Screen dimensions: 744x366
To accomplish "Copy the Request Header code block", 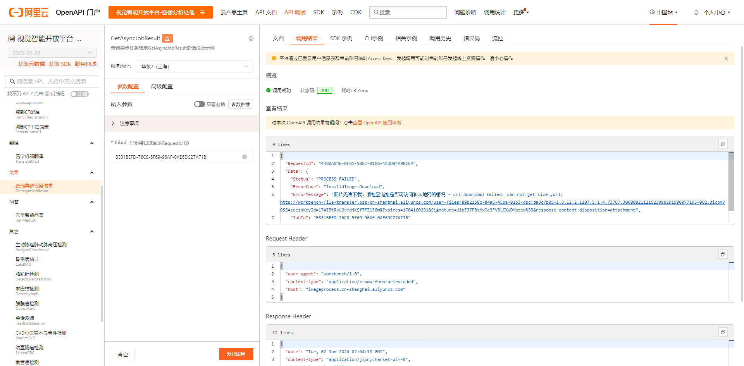I will 723,254.
